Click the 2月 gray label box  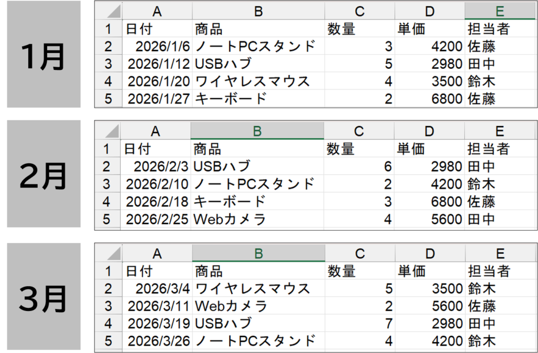coord(44,173)
